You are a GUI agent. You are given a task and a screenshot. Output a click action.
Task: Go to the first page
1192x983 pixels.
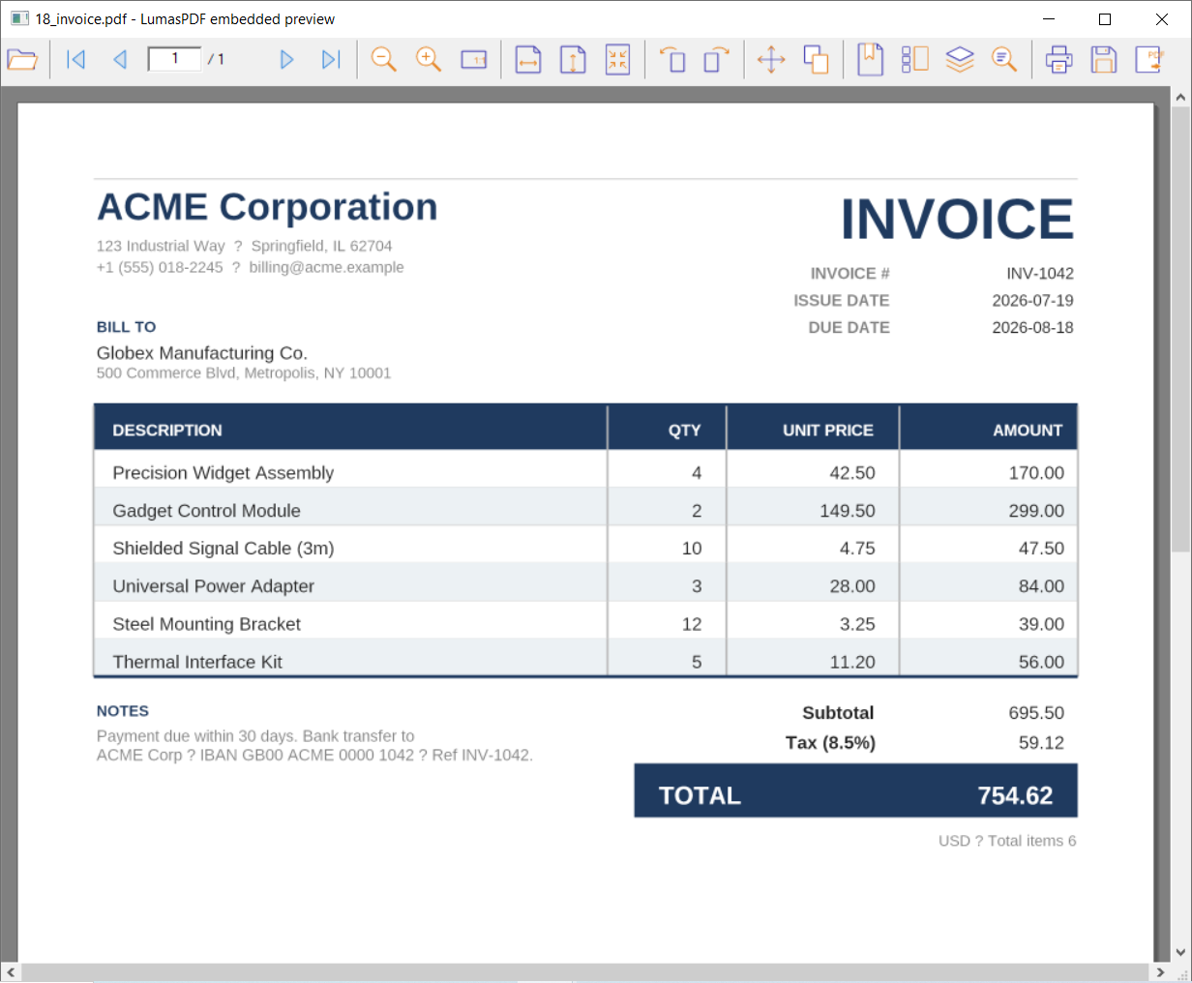(76, 60)
